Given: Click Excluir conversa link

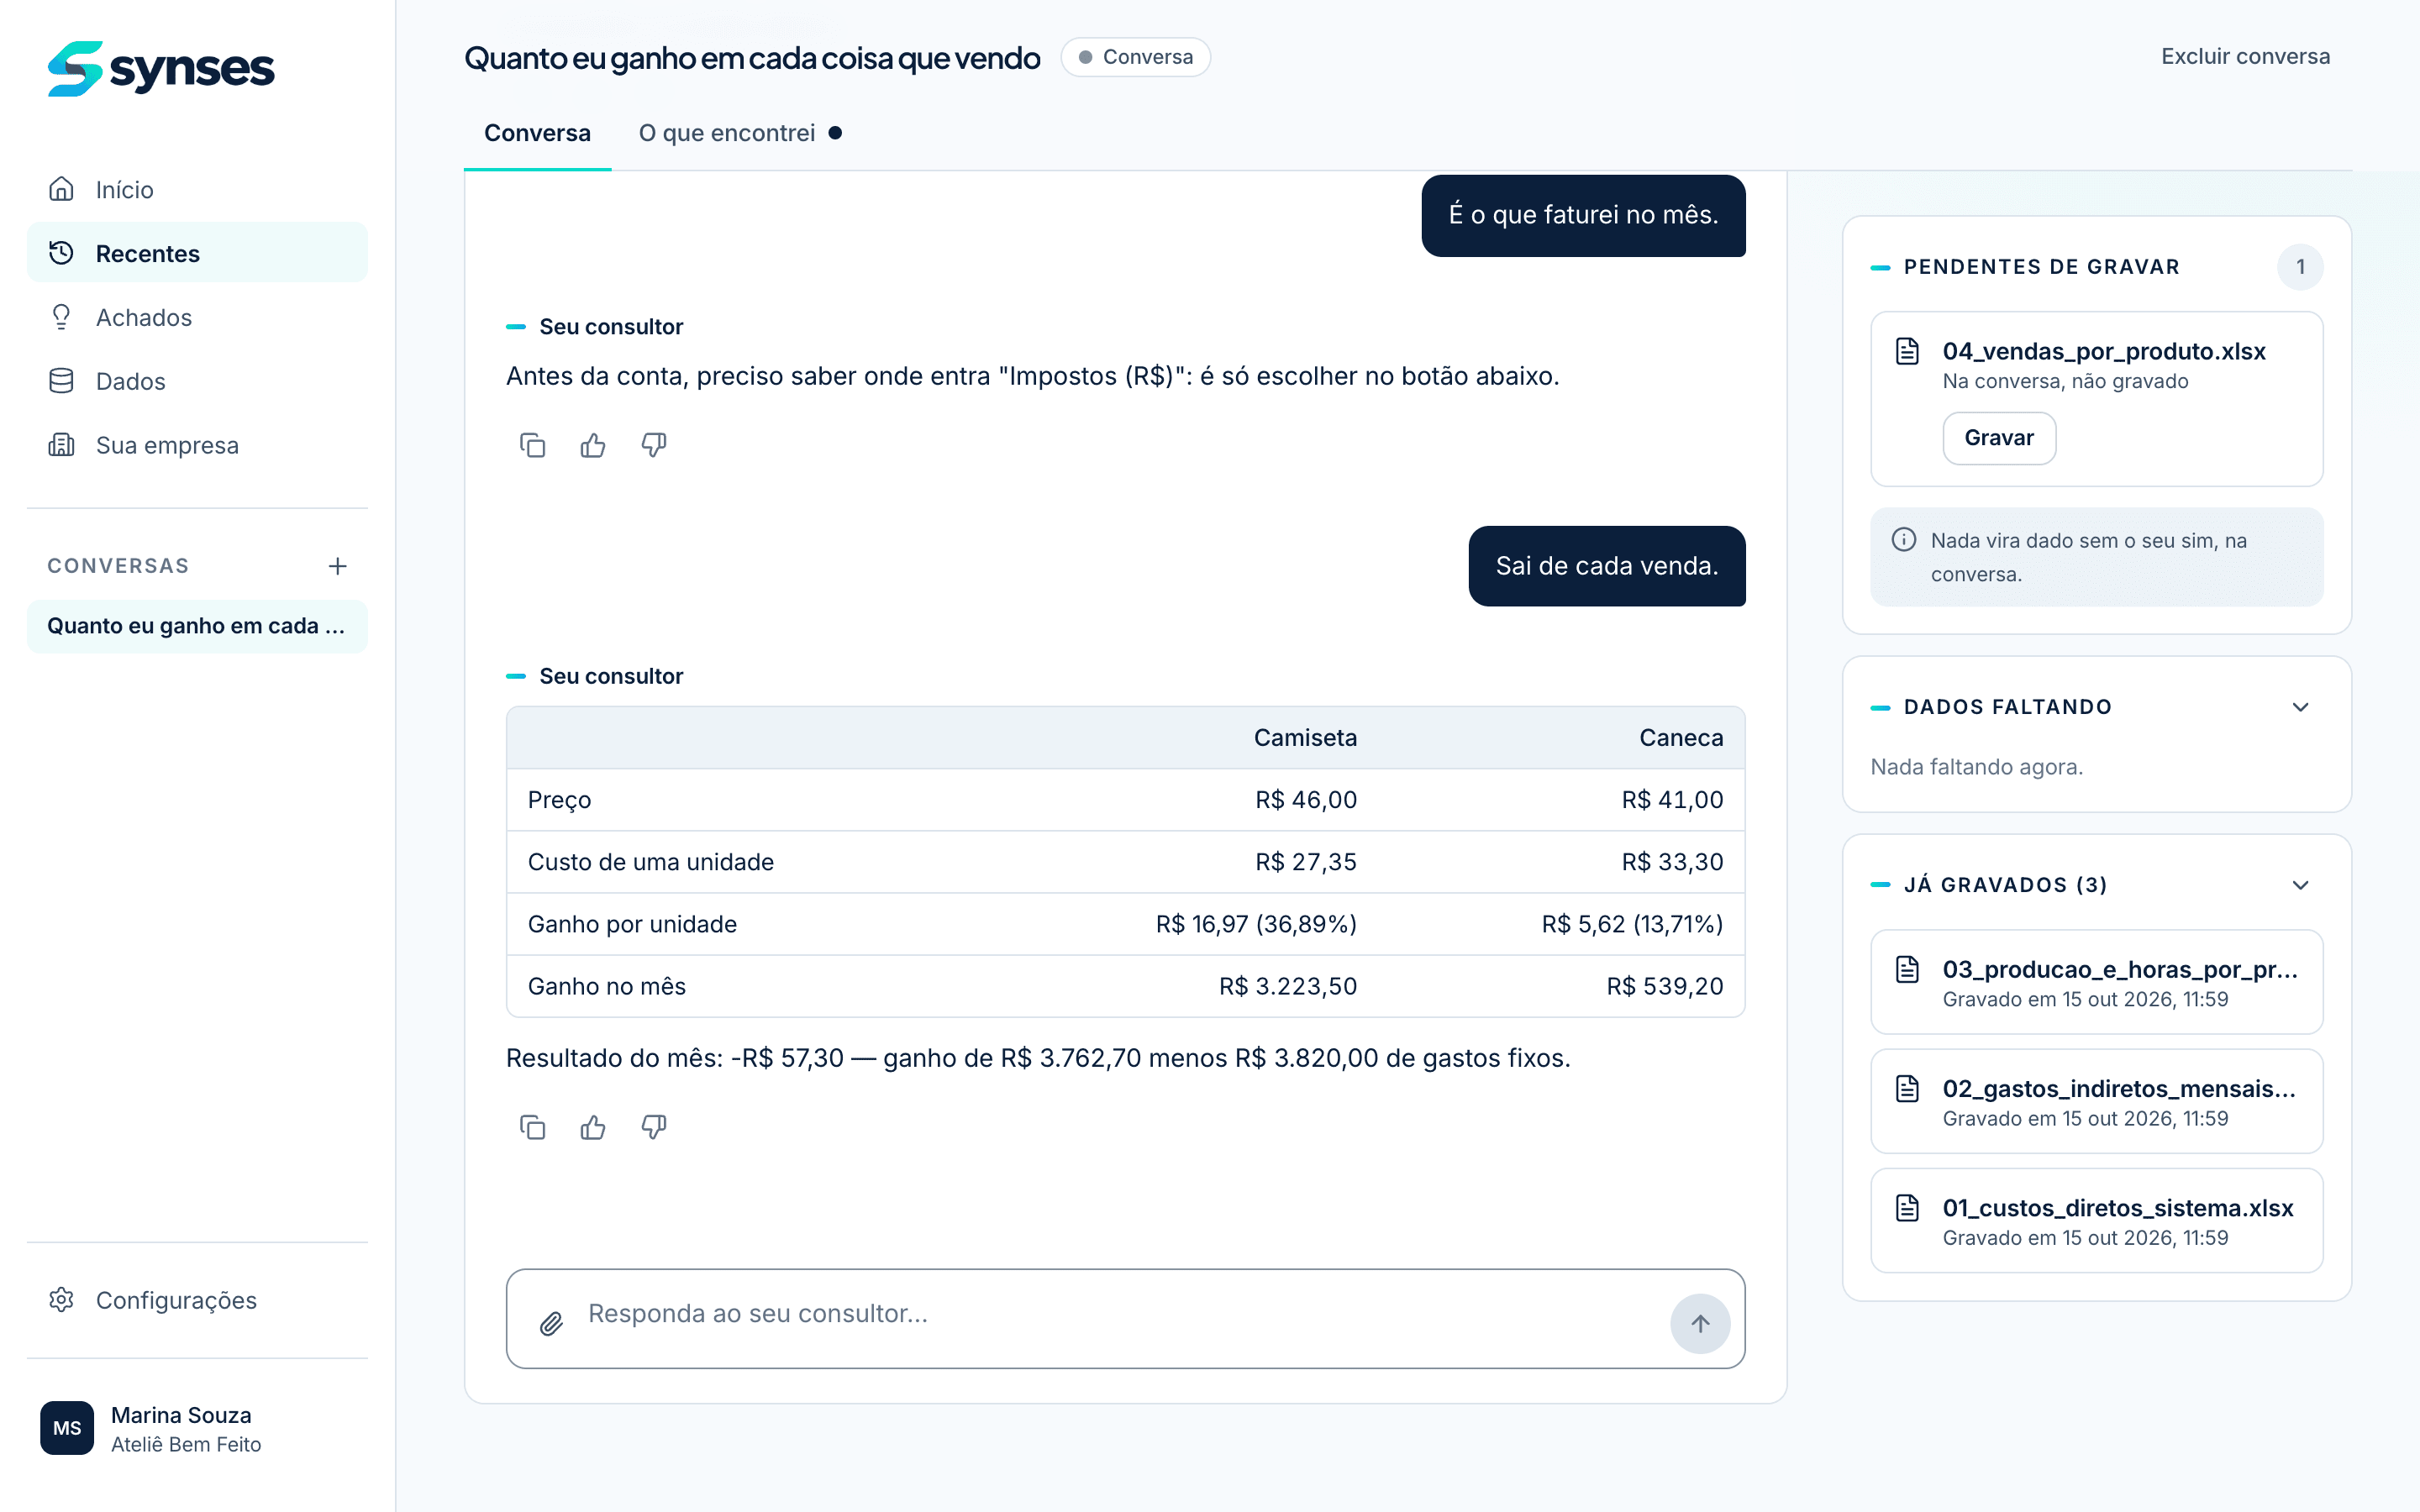Looking at the screenshot, I should [2245, 56].
